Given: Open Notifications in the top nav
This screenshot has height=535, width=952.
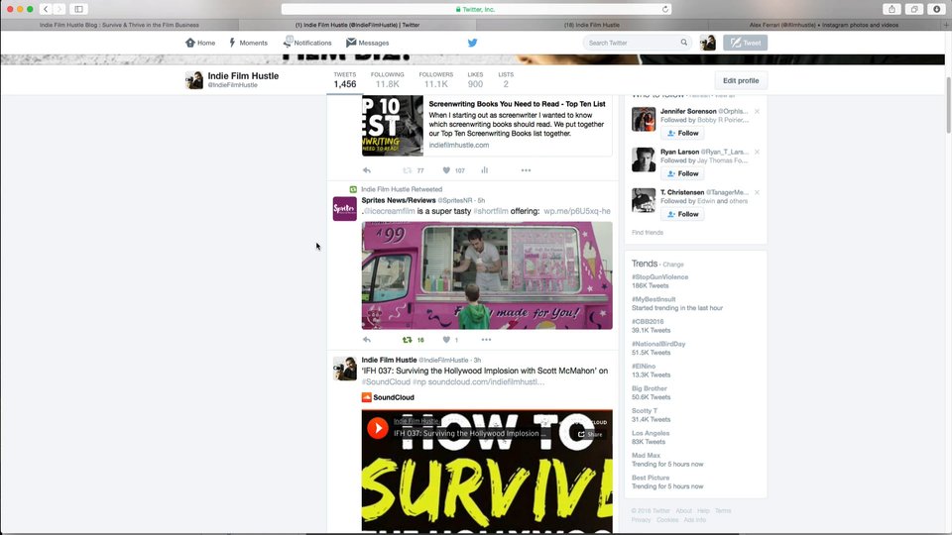Looking at the screenshot, I should coord(307,43).
